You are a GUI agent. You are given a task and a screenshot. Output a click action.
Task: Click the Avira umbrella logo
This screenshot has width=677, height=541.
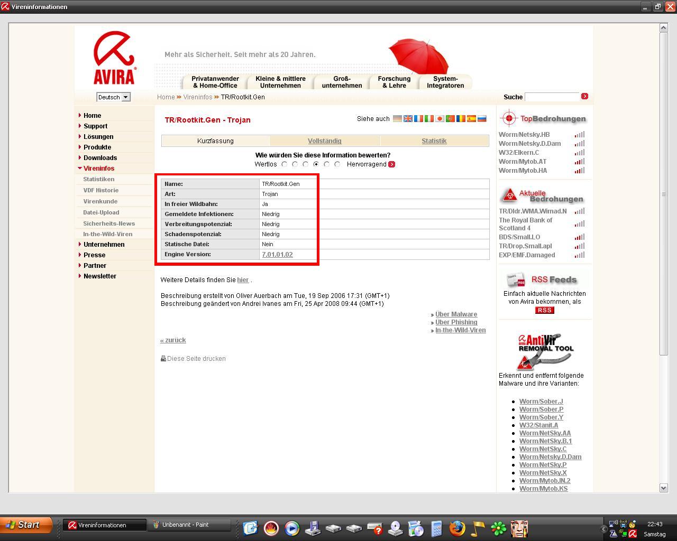115,58
